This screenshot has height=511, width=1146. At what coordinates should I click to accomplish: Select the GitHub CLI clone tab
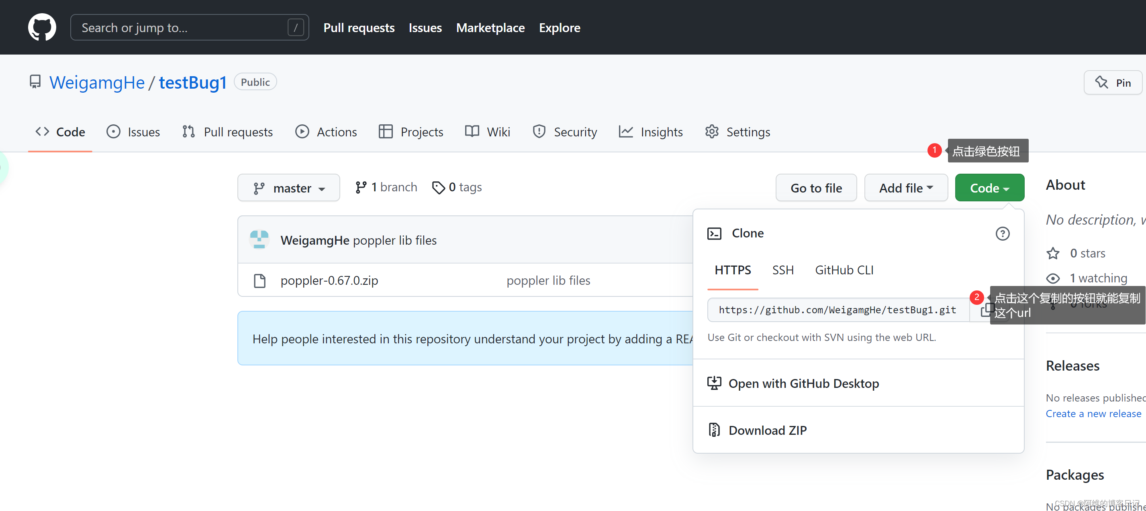844,270
